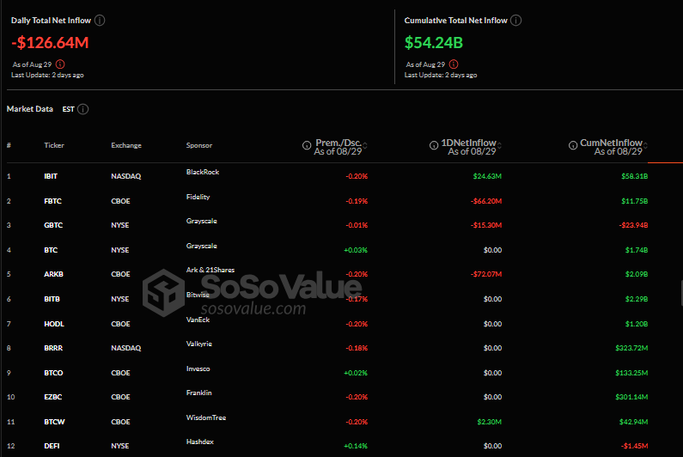683x457 pixels.
Task: Click info icon before CumNetInflow column header
Action: tap(573, 145)
